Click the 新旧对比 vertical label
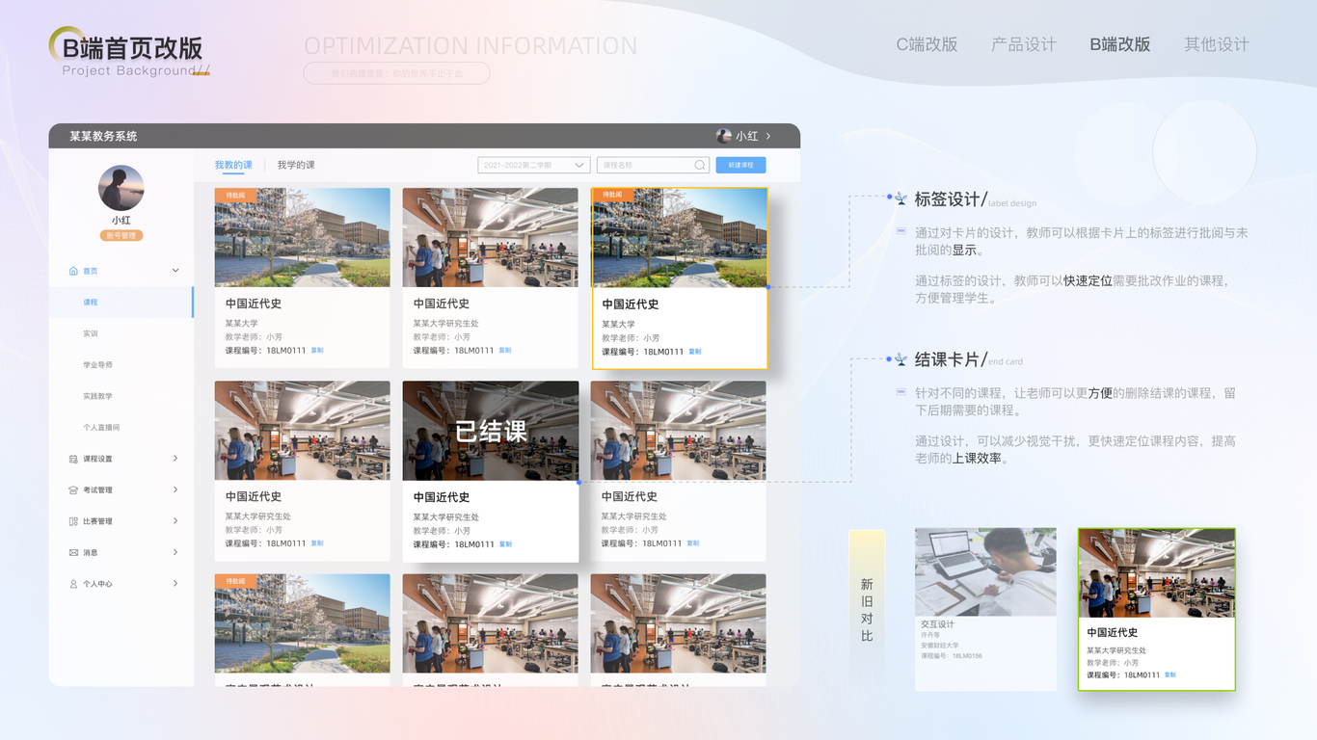1317x740 pixels. pyautogui.click(x=867, y=610)
